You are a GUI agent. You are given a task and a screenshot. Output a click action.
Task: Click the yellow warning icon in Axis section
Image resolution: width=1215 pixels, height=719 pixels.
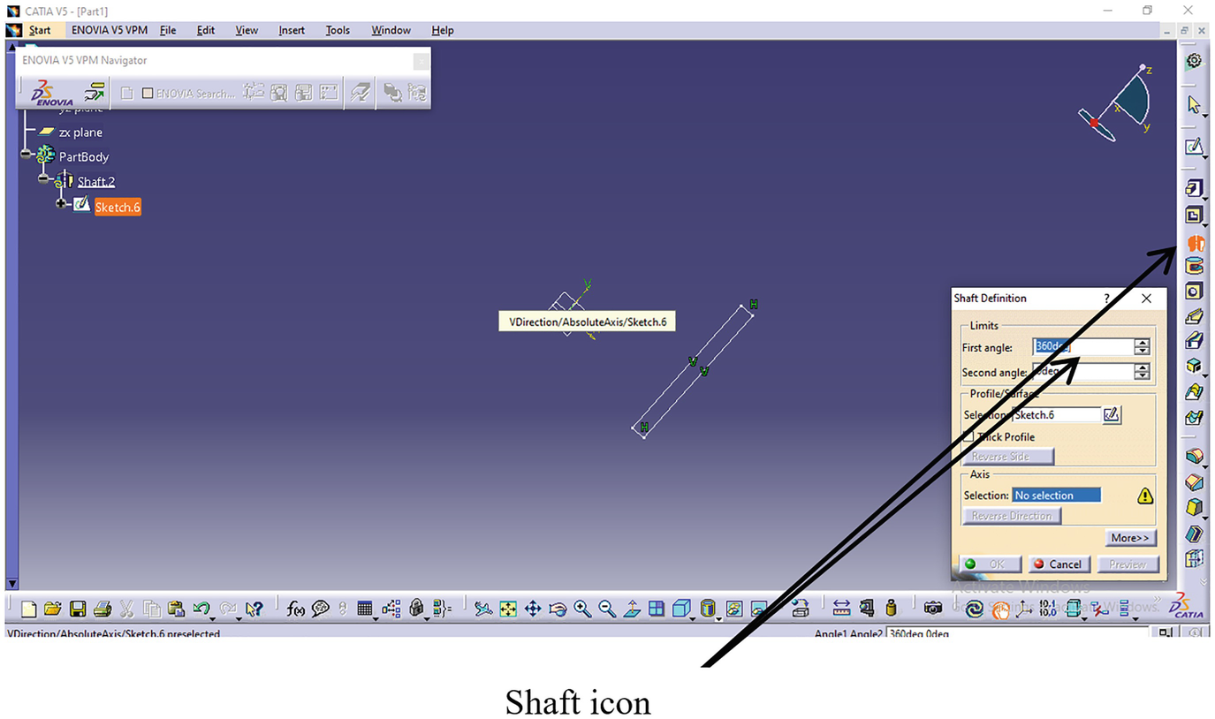[1145, 496]
